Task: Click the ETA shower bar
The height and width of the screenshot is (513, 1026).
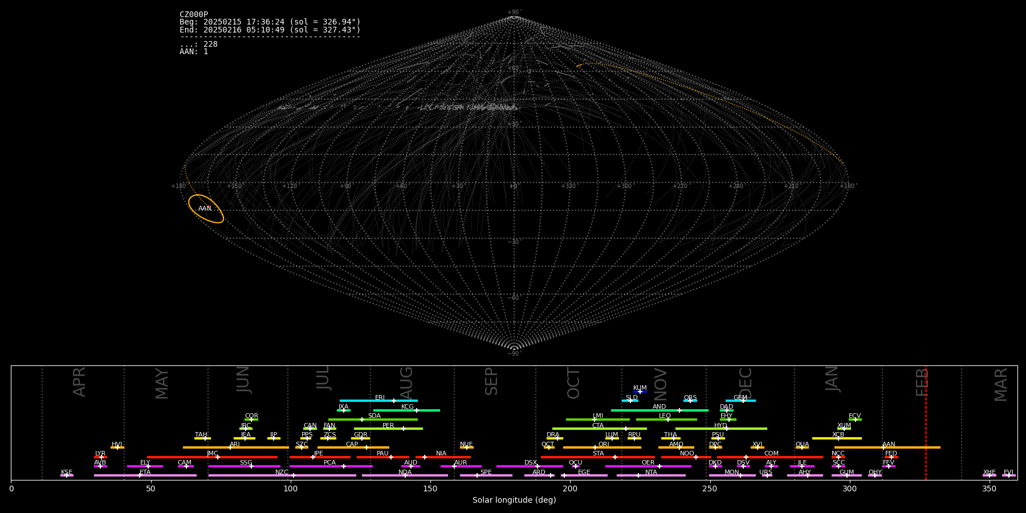Action: click(145, 475)
